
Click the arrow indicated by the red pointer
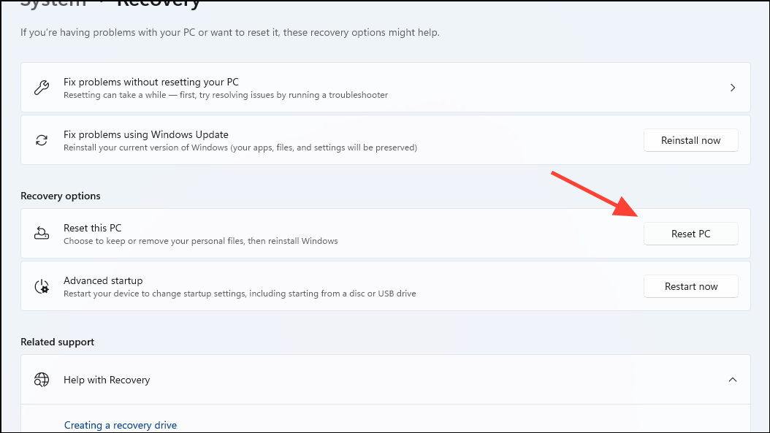[x=690, y=234]
